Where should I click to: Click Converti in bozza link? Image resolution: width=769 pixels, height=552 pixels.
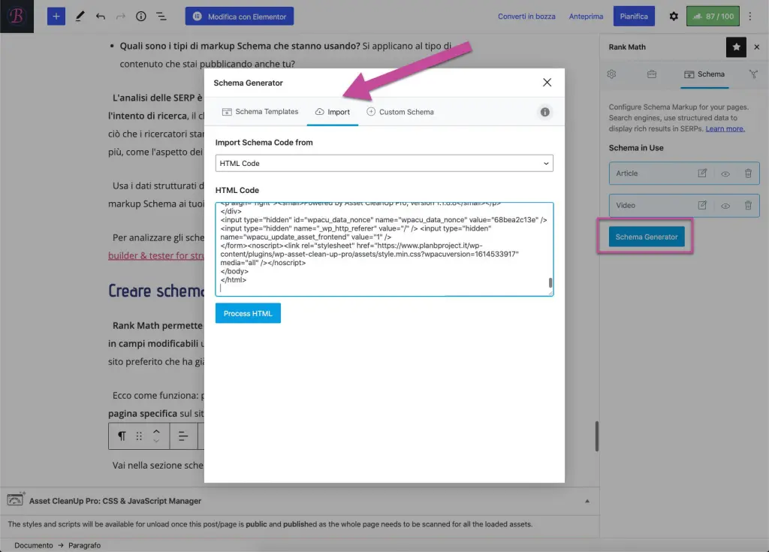[x=526, y=17]
